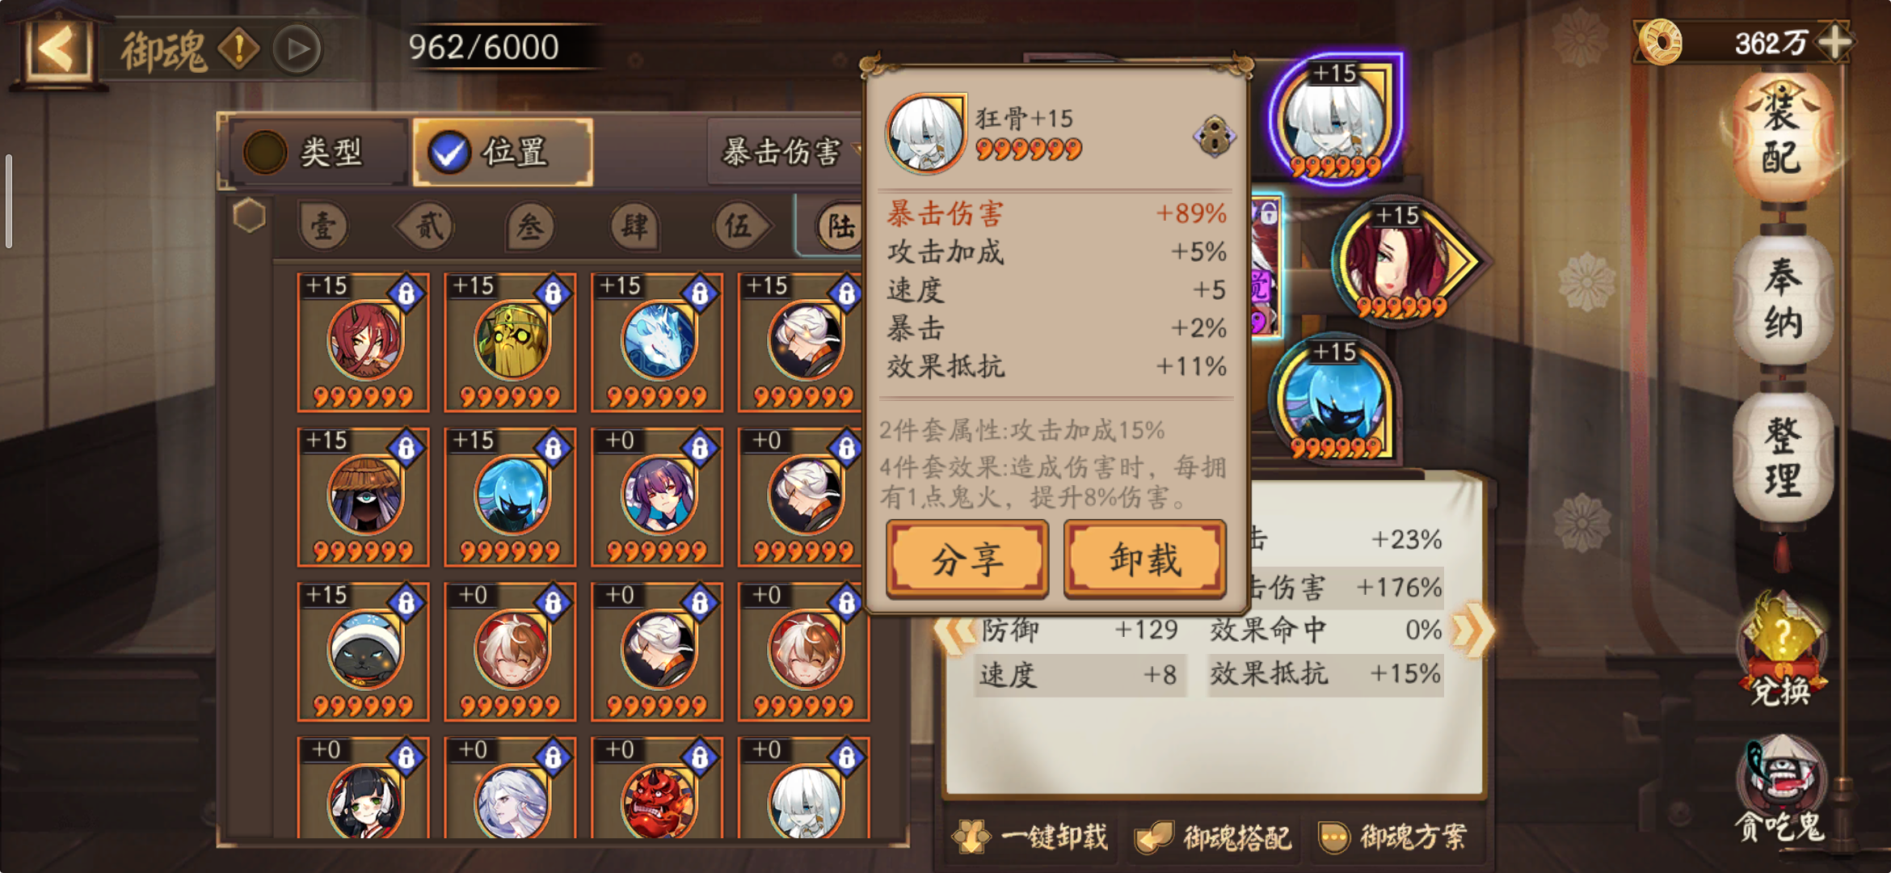This screenshot has width=1891, height=873.
Task: Click the 分享 button
Action: [x=967, y=559]
